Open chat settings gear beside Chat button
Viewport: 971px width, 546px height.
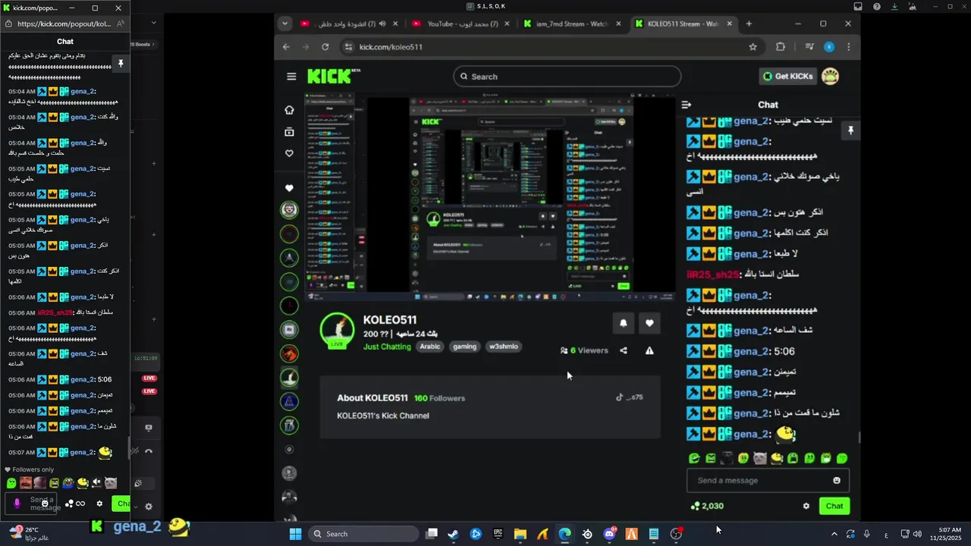(806, 506)
